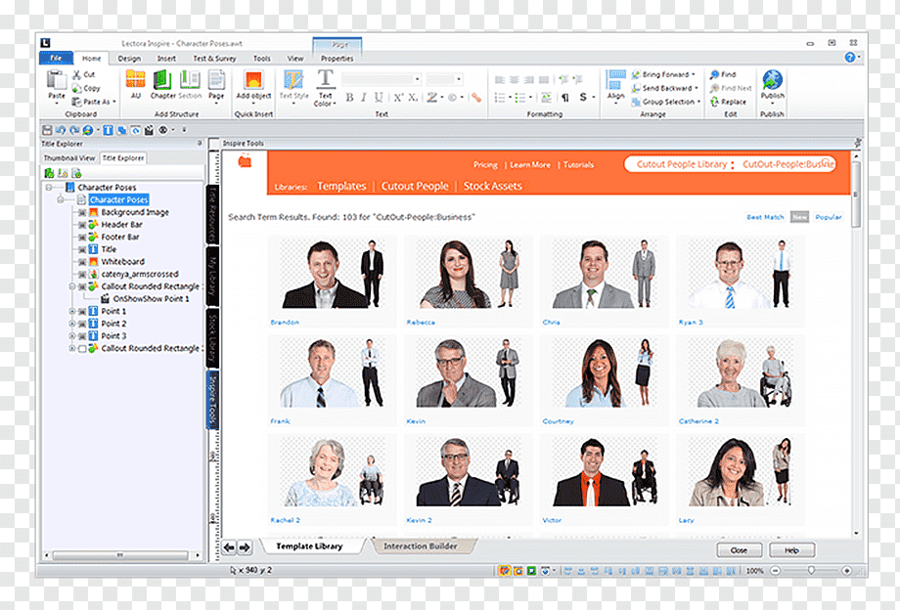This screenshot has height=610, width=900.
Task: Toggle visibility checkbox for Point 1
Action: tap(82, 311)
